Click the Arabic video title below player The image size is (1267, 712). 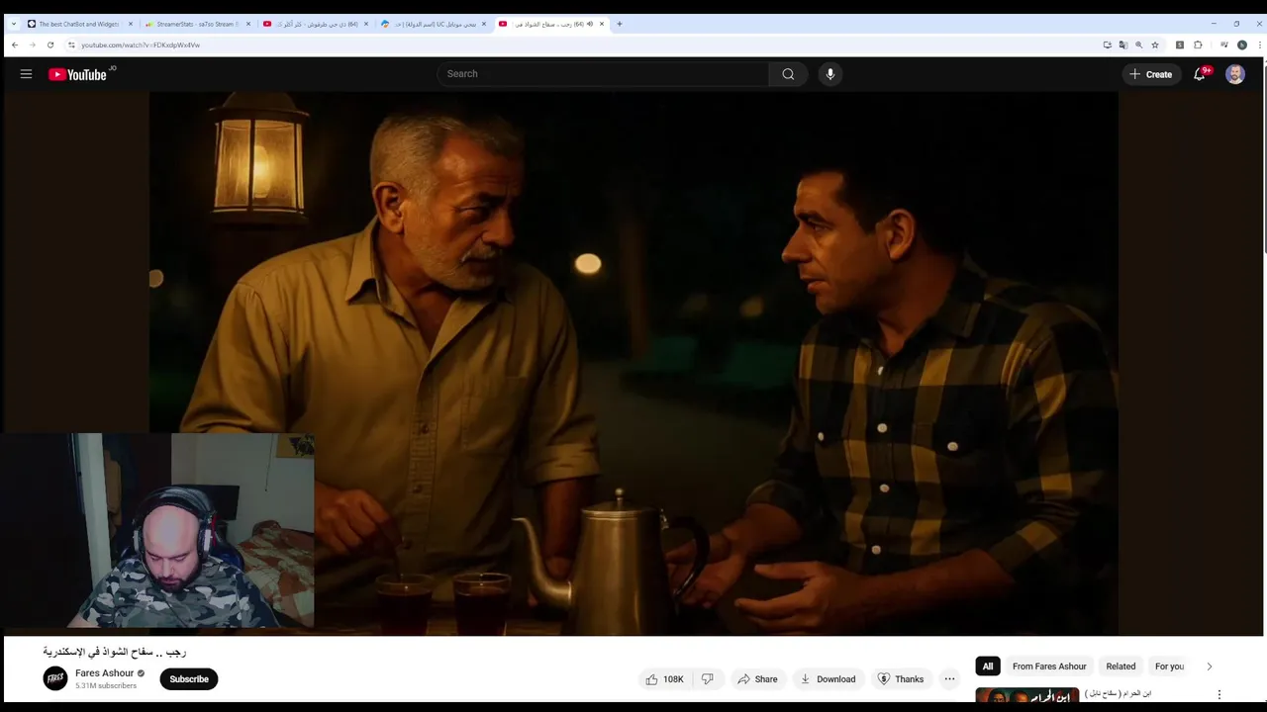pyautogui.click(x=115, y=652)
